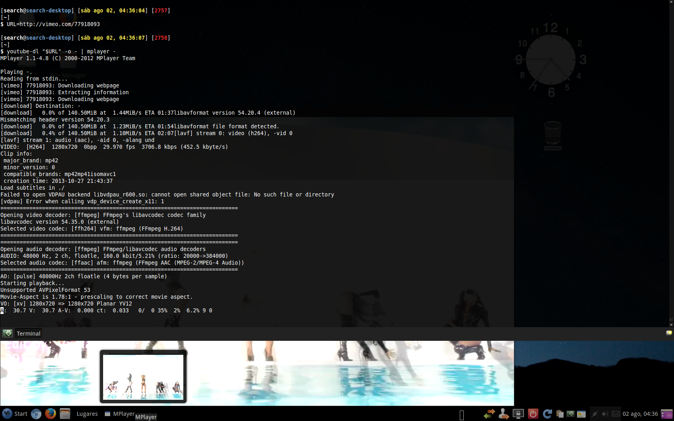The image size is (674, 421).
Task: Open the clipboard manager icon
Action: [x=560, y=414]
